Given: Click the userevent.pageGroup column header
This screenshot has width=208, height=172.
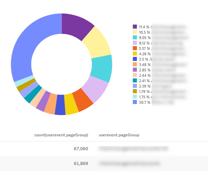Looking at the screenshot, I should pos(119,135).
